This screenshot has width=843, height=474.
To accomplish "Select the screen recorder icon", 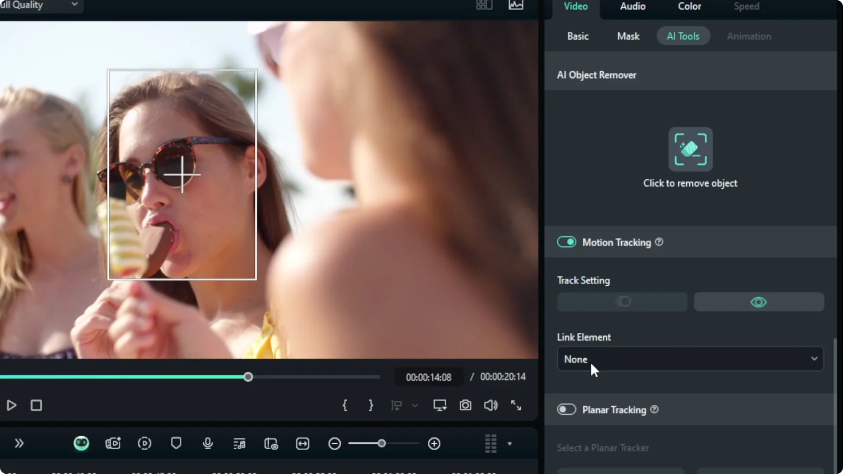I will (113, 444).
